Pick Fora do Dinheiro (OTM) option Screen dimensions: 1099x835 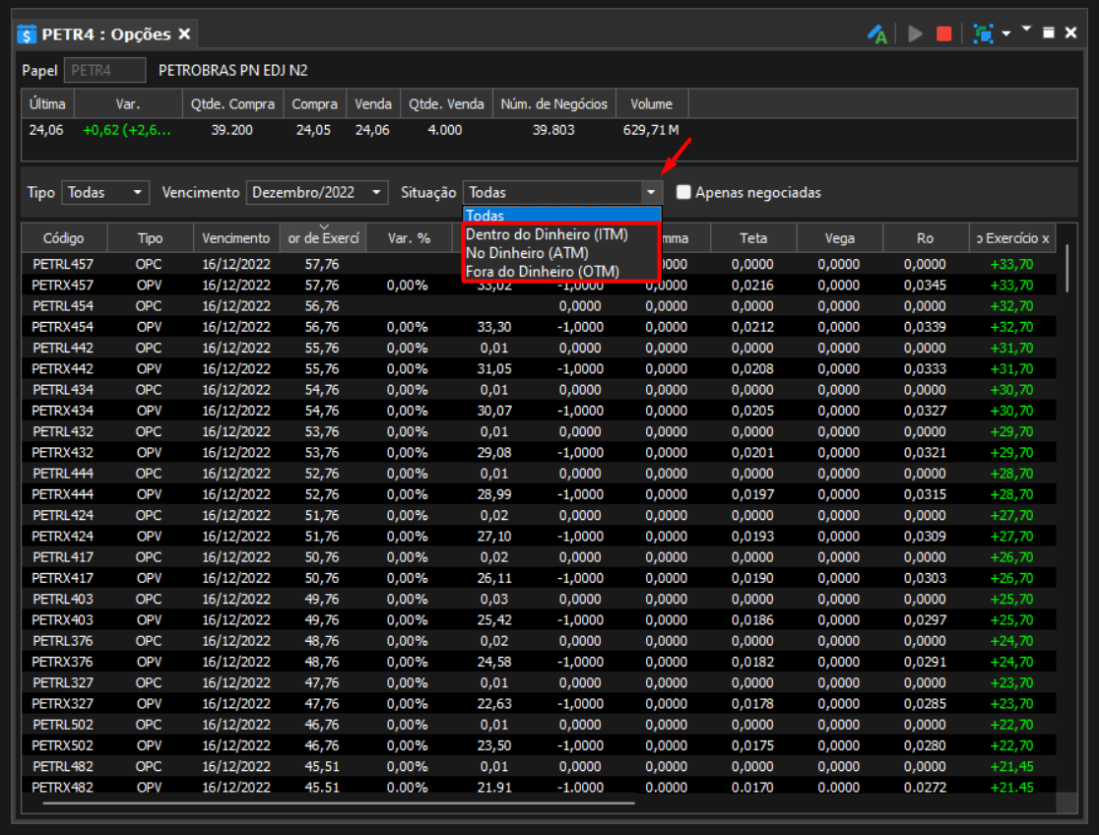[x=543, y=272]
